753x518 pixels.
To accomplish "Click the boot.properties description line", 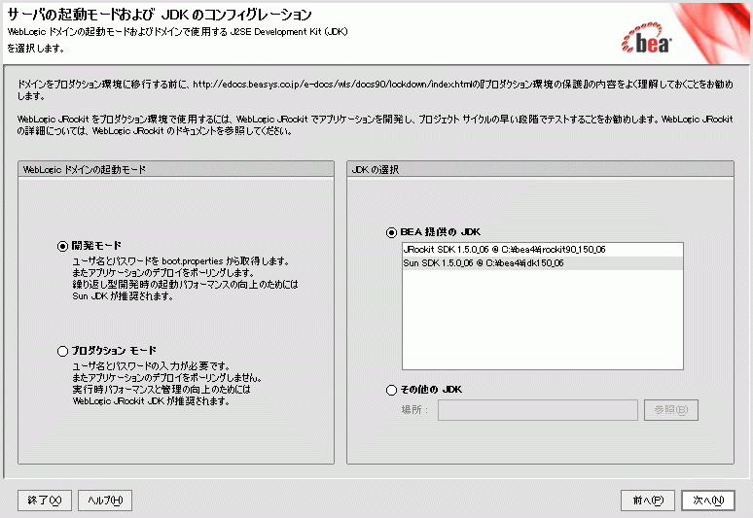I will [181, 261].
